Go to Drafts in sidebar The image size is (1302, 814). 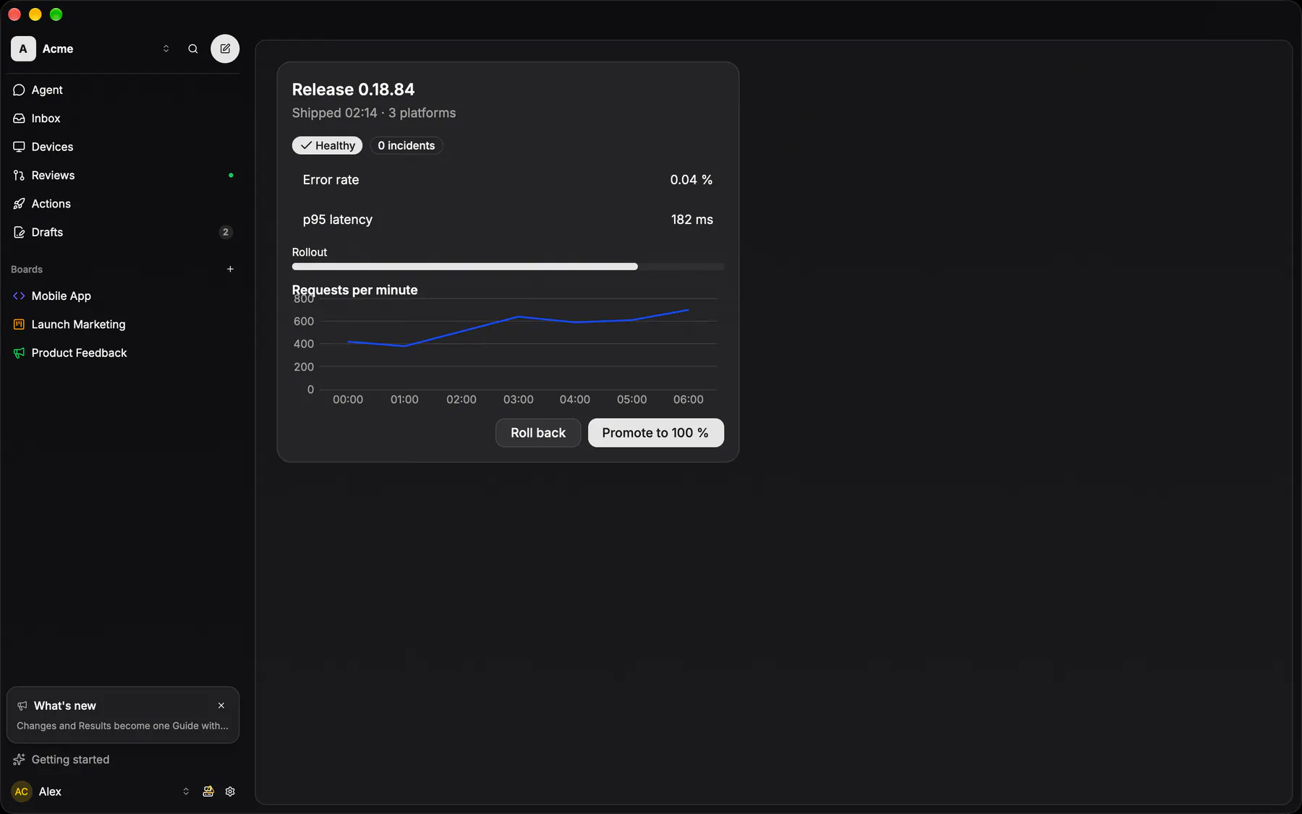[x=123, y=232]
